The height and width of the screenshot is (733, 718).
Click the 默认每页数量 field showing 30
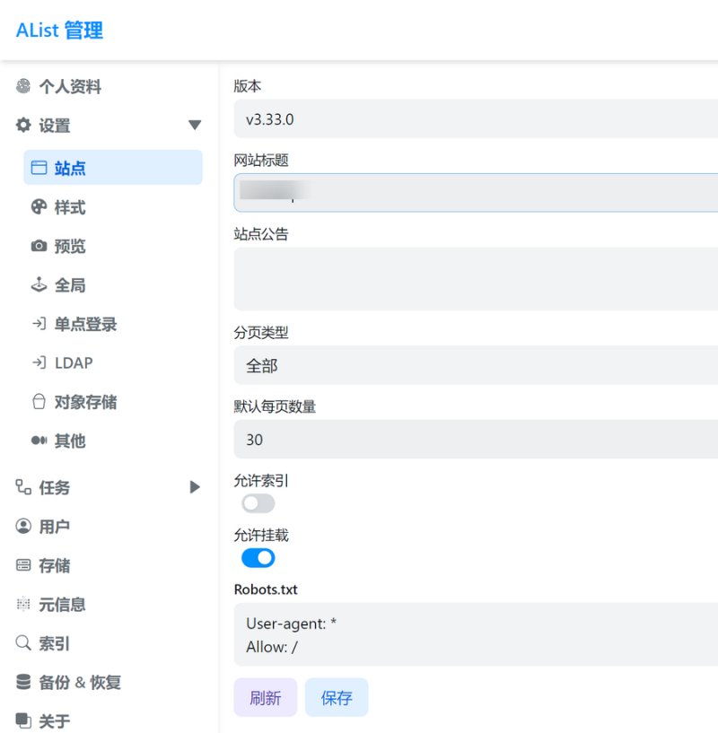tap(476, 439)
